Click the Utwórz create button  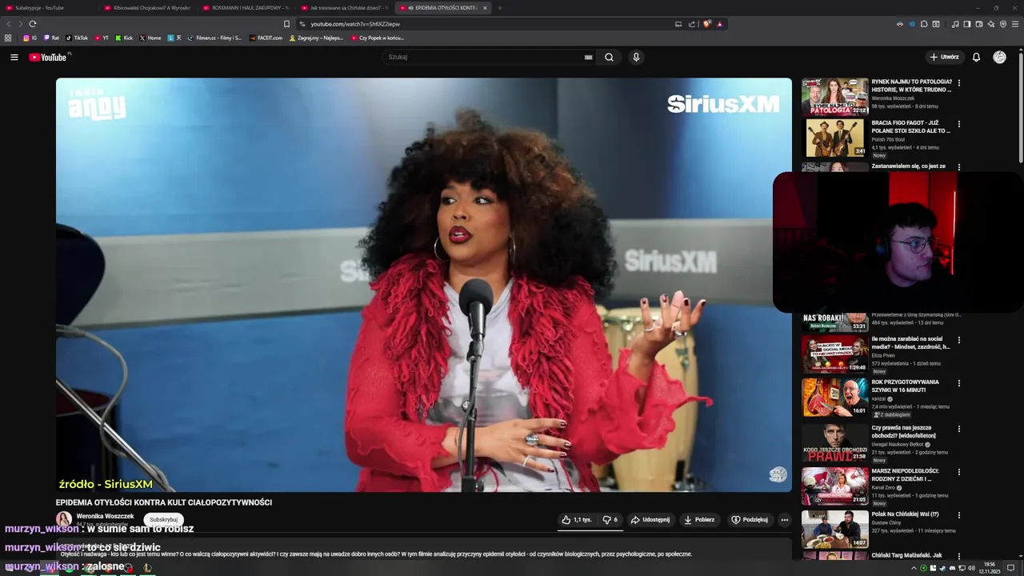[x=945, y=57]
